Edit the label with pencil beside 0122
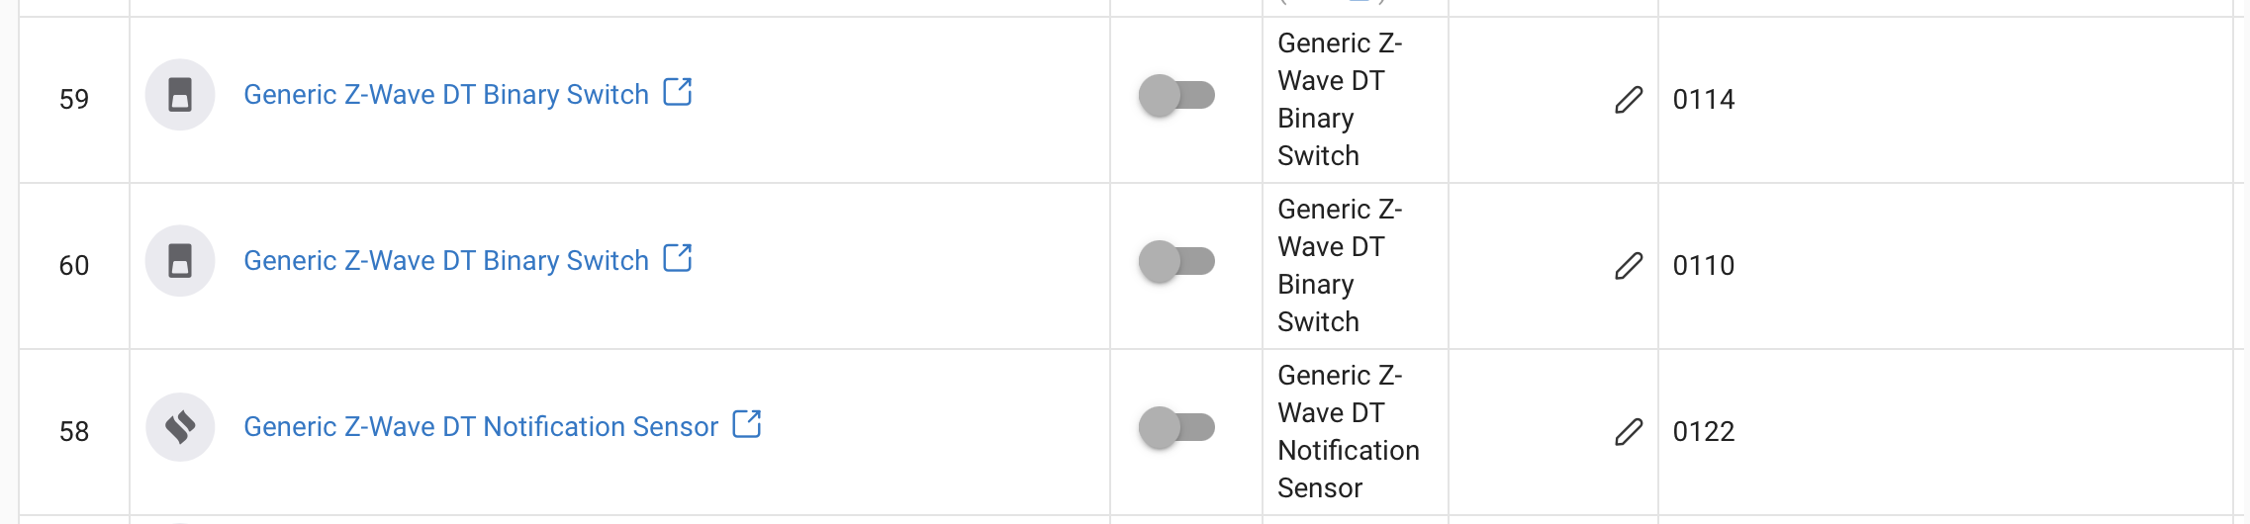Viewport: 2250px width, 524px height. click(1629, 432)
